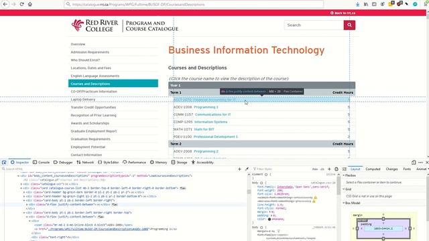The image size is (429, 241).
Task: Open the Storage tab
Action: click(179, 162)
